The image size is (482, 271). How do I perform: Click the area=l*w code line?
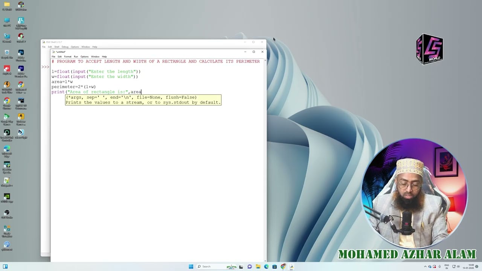coord(62,82)
